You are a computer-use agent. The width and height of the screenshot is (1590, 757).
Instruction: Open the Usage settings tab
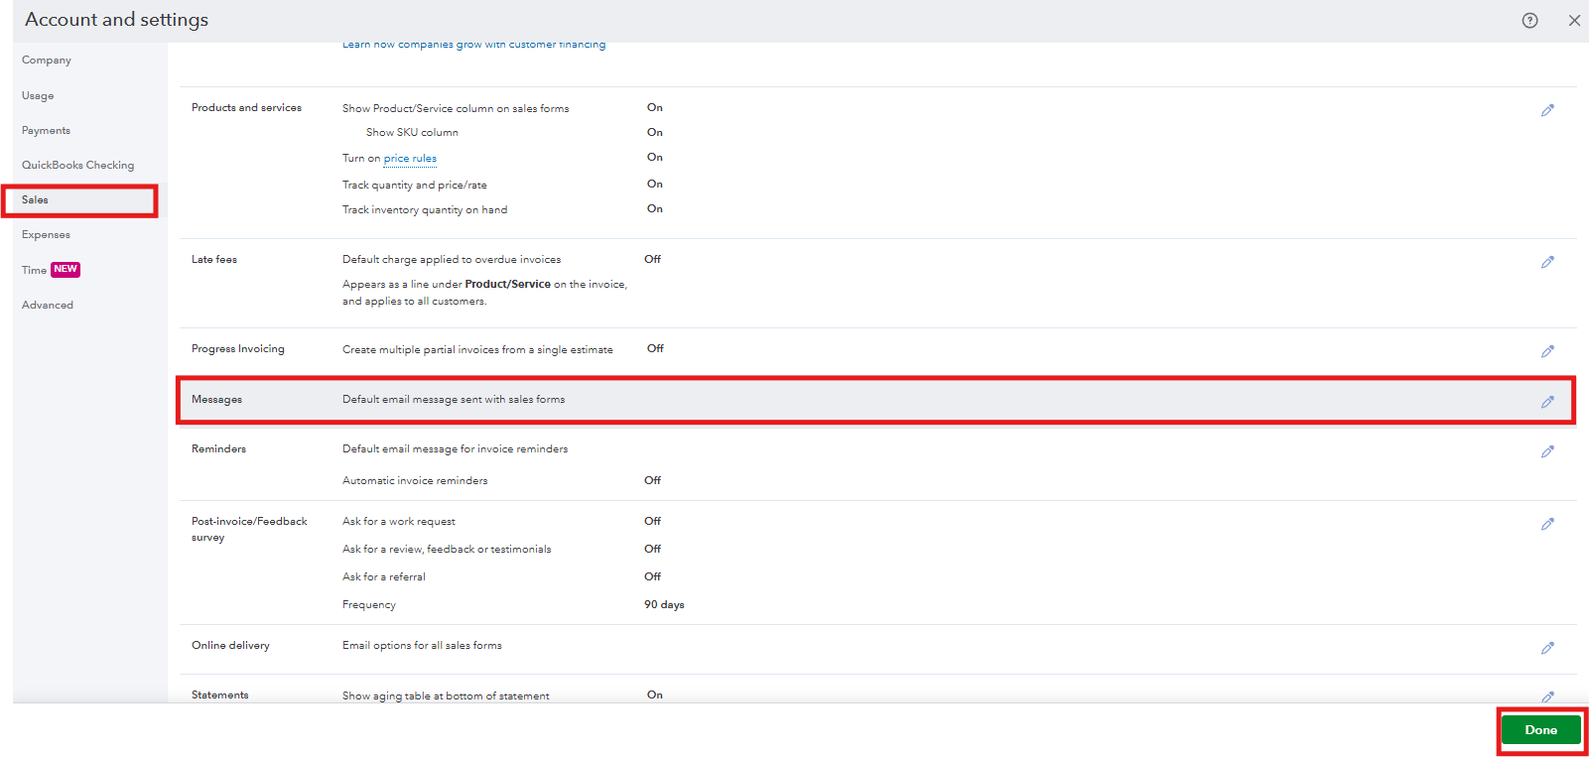click(38, 95)
